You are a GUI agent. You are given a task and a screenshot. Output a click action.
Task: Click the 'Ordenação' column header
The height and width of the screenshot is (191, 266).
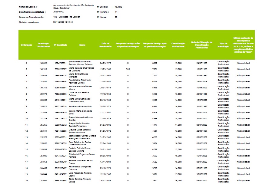pos(26,45)
